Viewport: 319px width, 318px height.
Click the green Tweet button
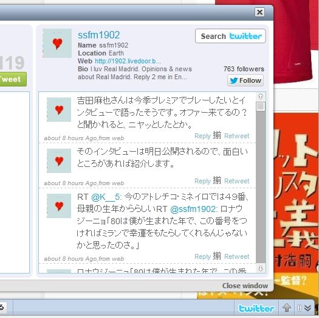coord(12,79)
